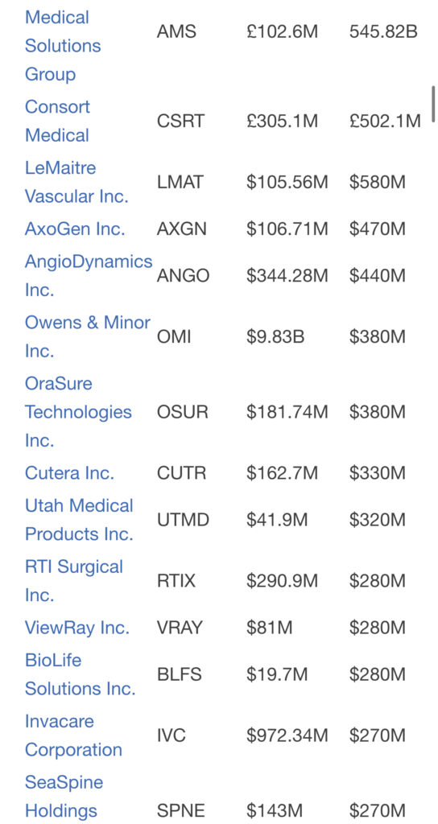Viewport: 438px width, 824px height.
Task: Open the Cutera Inc. company link
Action: pos(69,473)
